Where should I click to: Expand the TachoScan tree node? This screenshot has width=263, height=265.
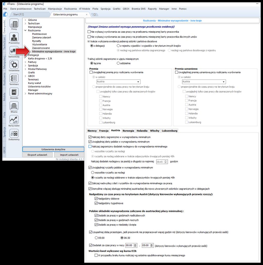coord(25,24)
